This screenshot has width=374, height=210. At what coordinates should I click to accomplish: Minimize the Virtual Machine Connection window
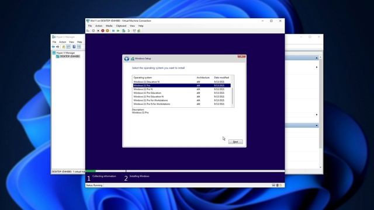(x=262, y=21)
